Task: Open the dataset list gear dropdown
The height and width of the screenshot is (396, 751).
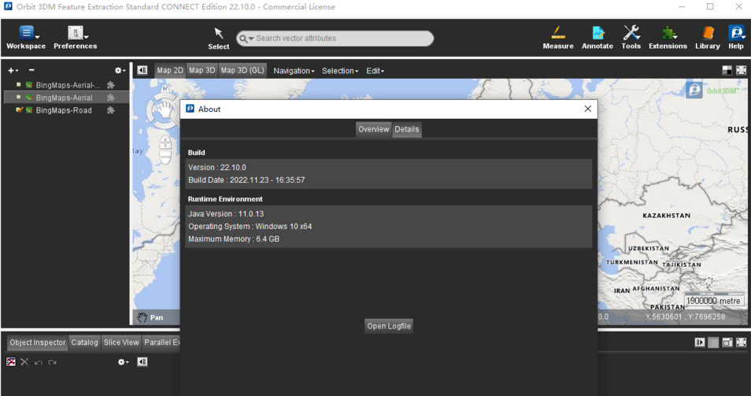Action: click(120, 70)
